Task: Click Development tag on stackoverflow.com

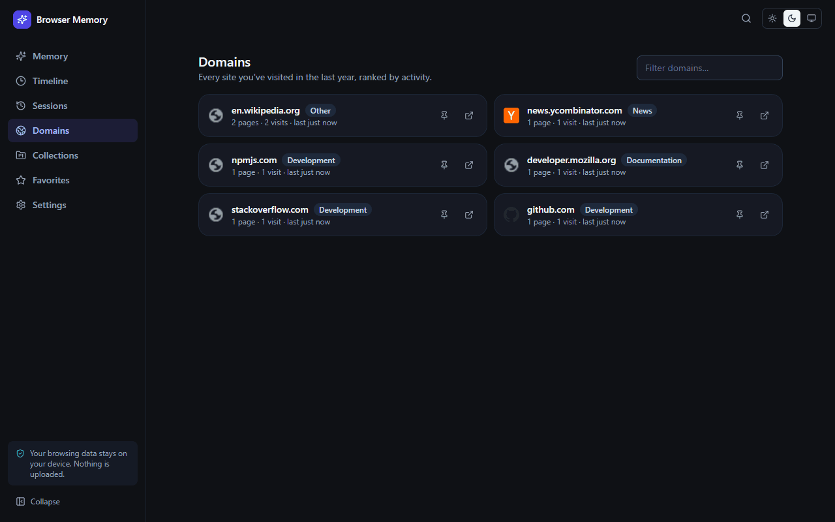Action: click(x=342, y=210)
